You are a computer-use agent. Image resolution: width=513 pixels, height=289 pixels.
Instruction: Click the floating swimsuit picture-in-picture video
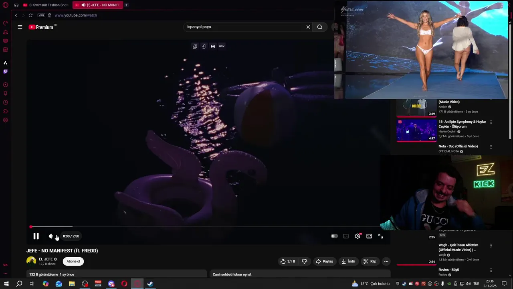pos(421,50)
